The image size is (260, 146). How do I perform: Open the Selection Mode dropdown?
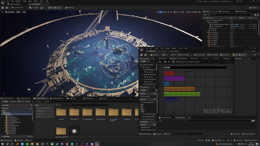coord(19,8)
